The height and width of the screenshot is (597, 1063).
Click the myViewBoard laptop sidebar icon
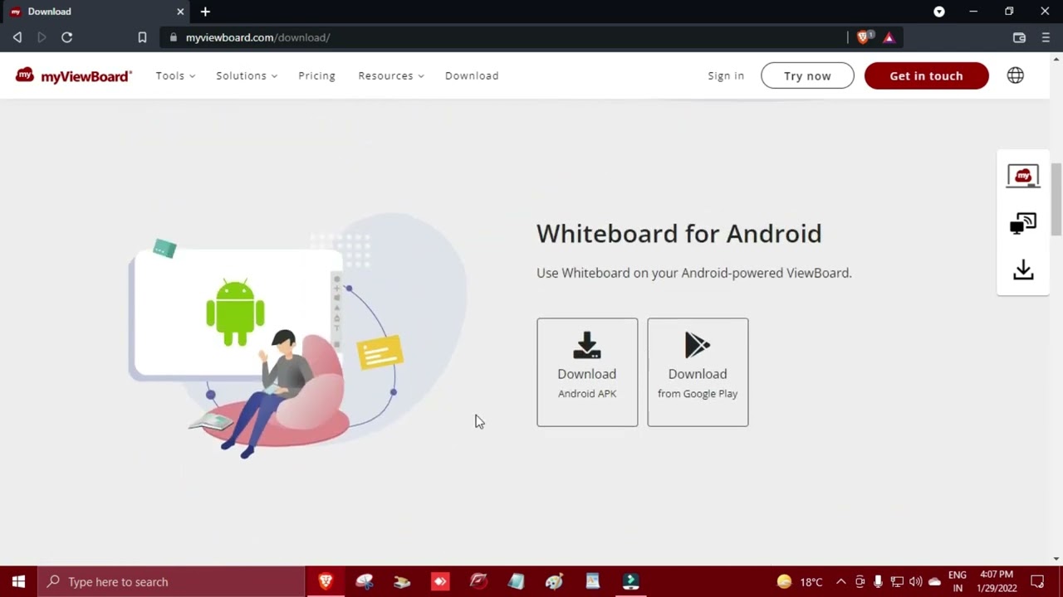pos(1023,176)
